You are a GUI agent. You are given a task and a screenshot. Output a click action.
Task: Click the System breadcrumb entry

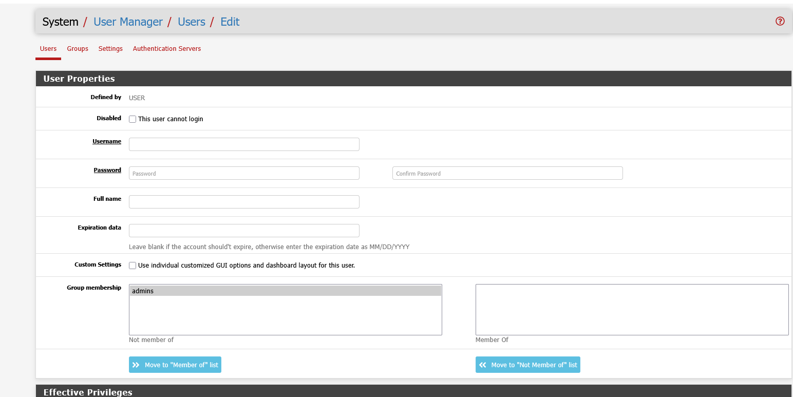(x=60, y=22)
